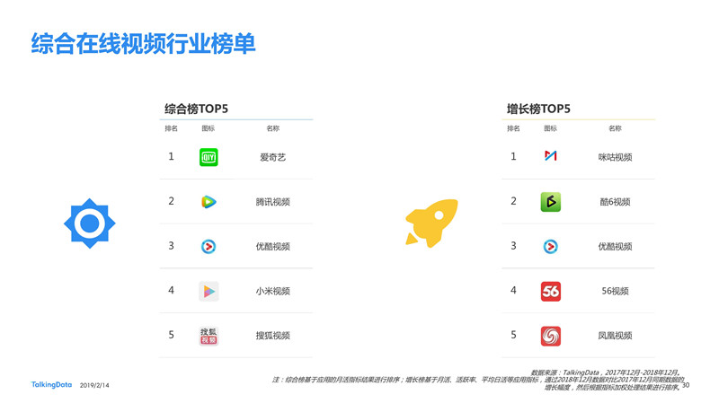Click the green Ku6 Video logo
Viewport: 719px width, 403px height.
[551, 201]
